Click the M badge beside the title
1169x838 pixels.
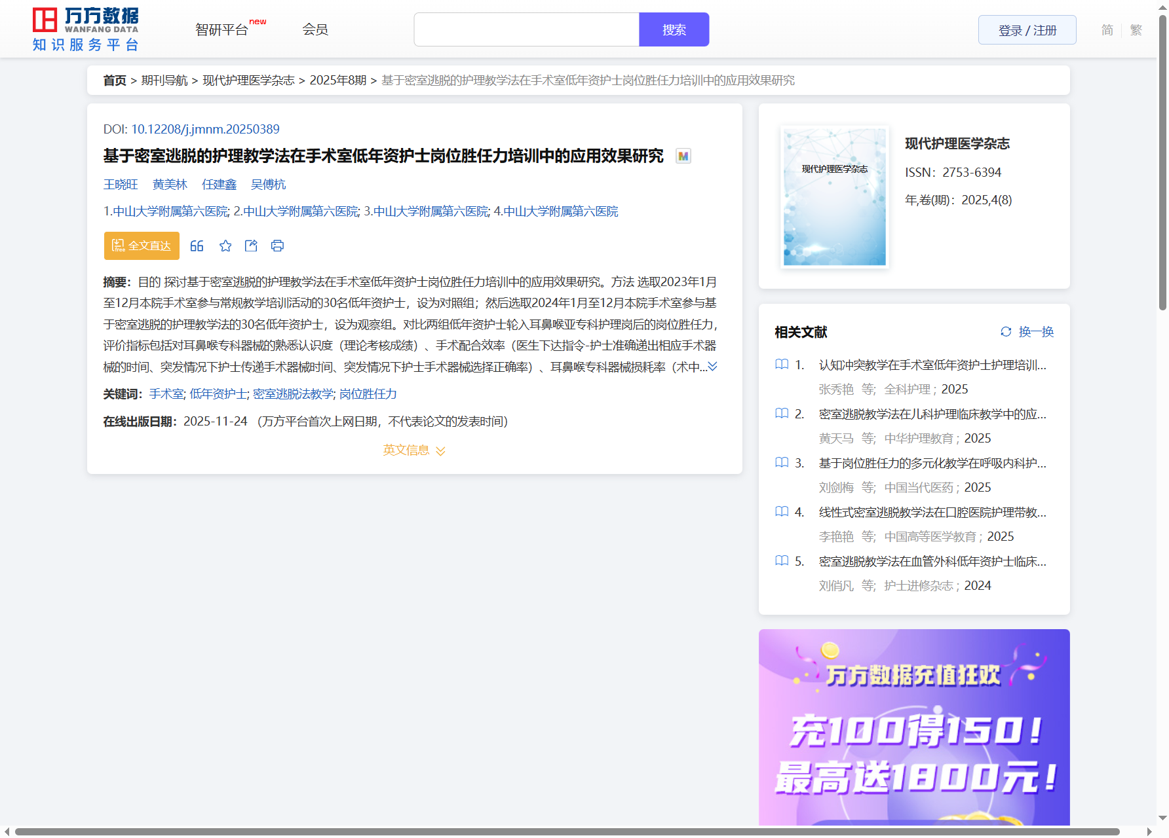coord(683,156)
